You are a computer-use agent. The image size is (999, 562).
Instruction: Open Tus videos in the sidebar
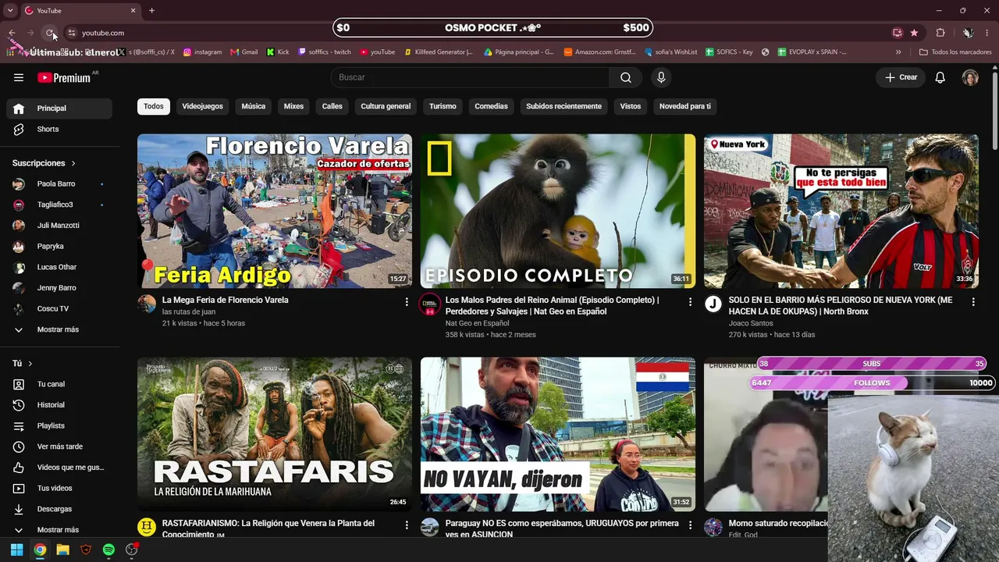tap(59, 488)
